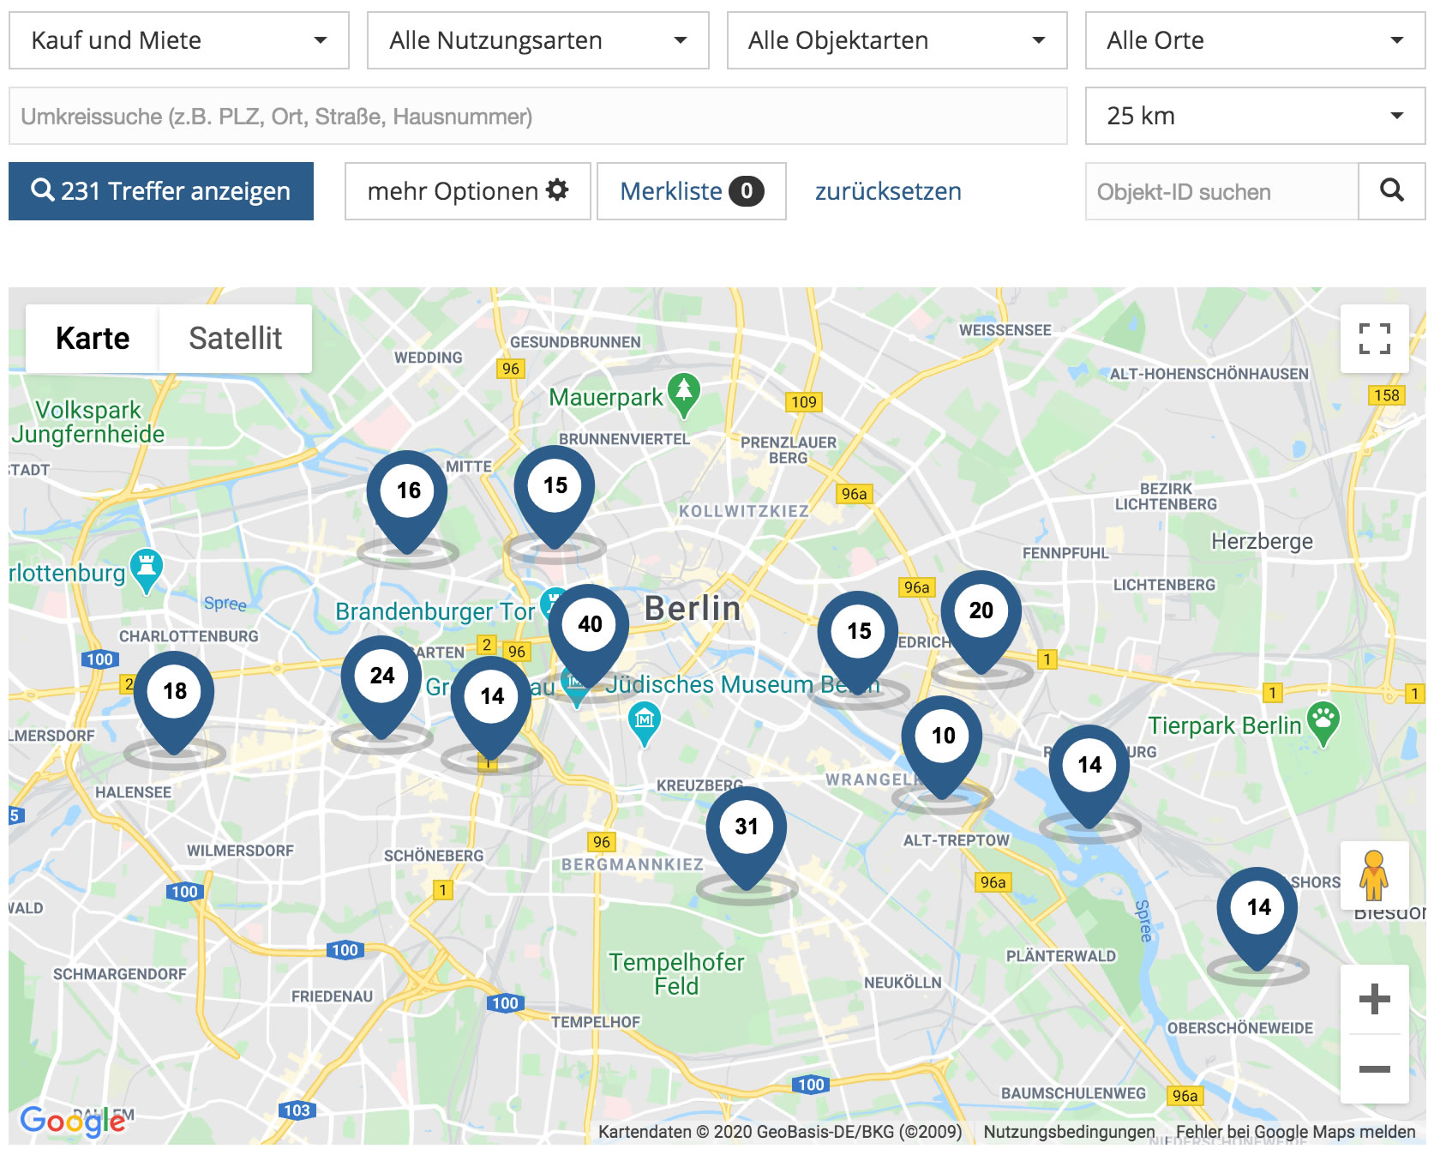Reset filters with zurücksetzen link

888,191
